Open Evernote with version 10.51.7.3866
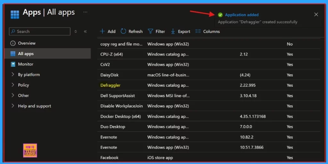Screen dimensions: 328x164 [109, 147]
